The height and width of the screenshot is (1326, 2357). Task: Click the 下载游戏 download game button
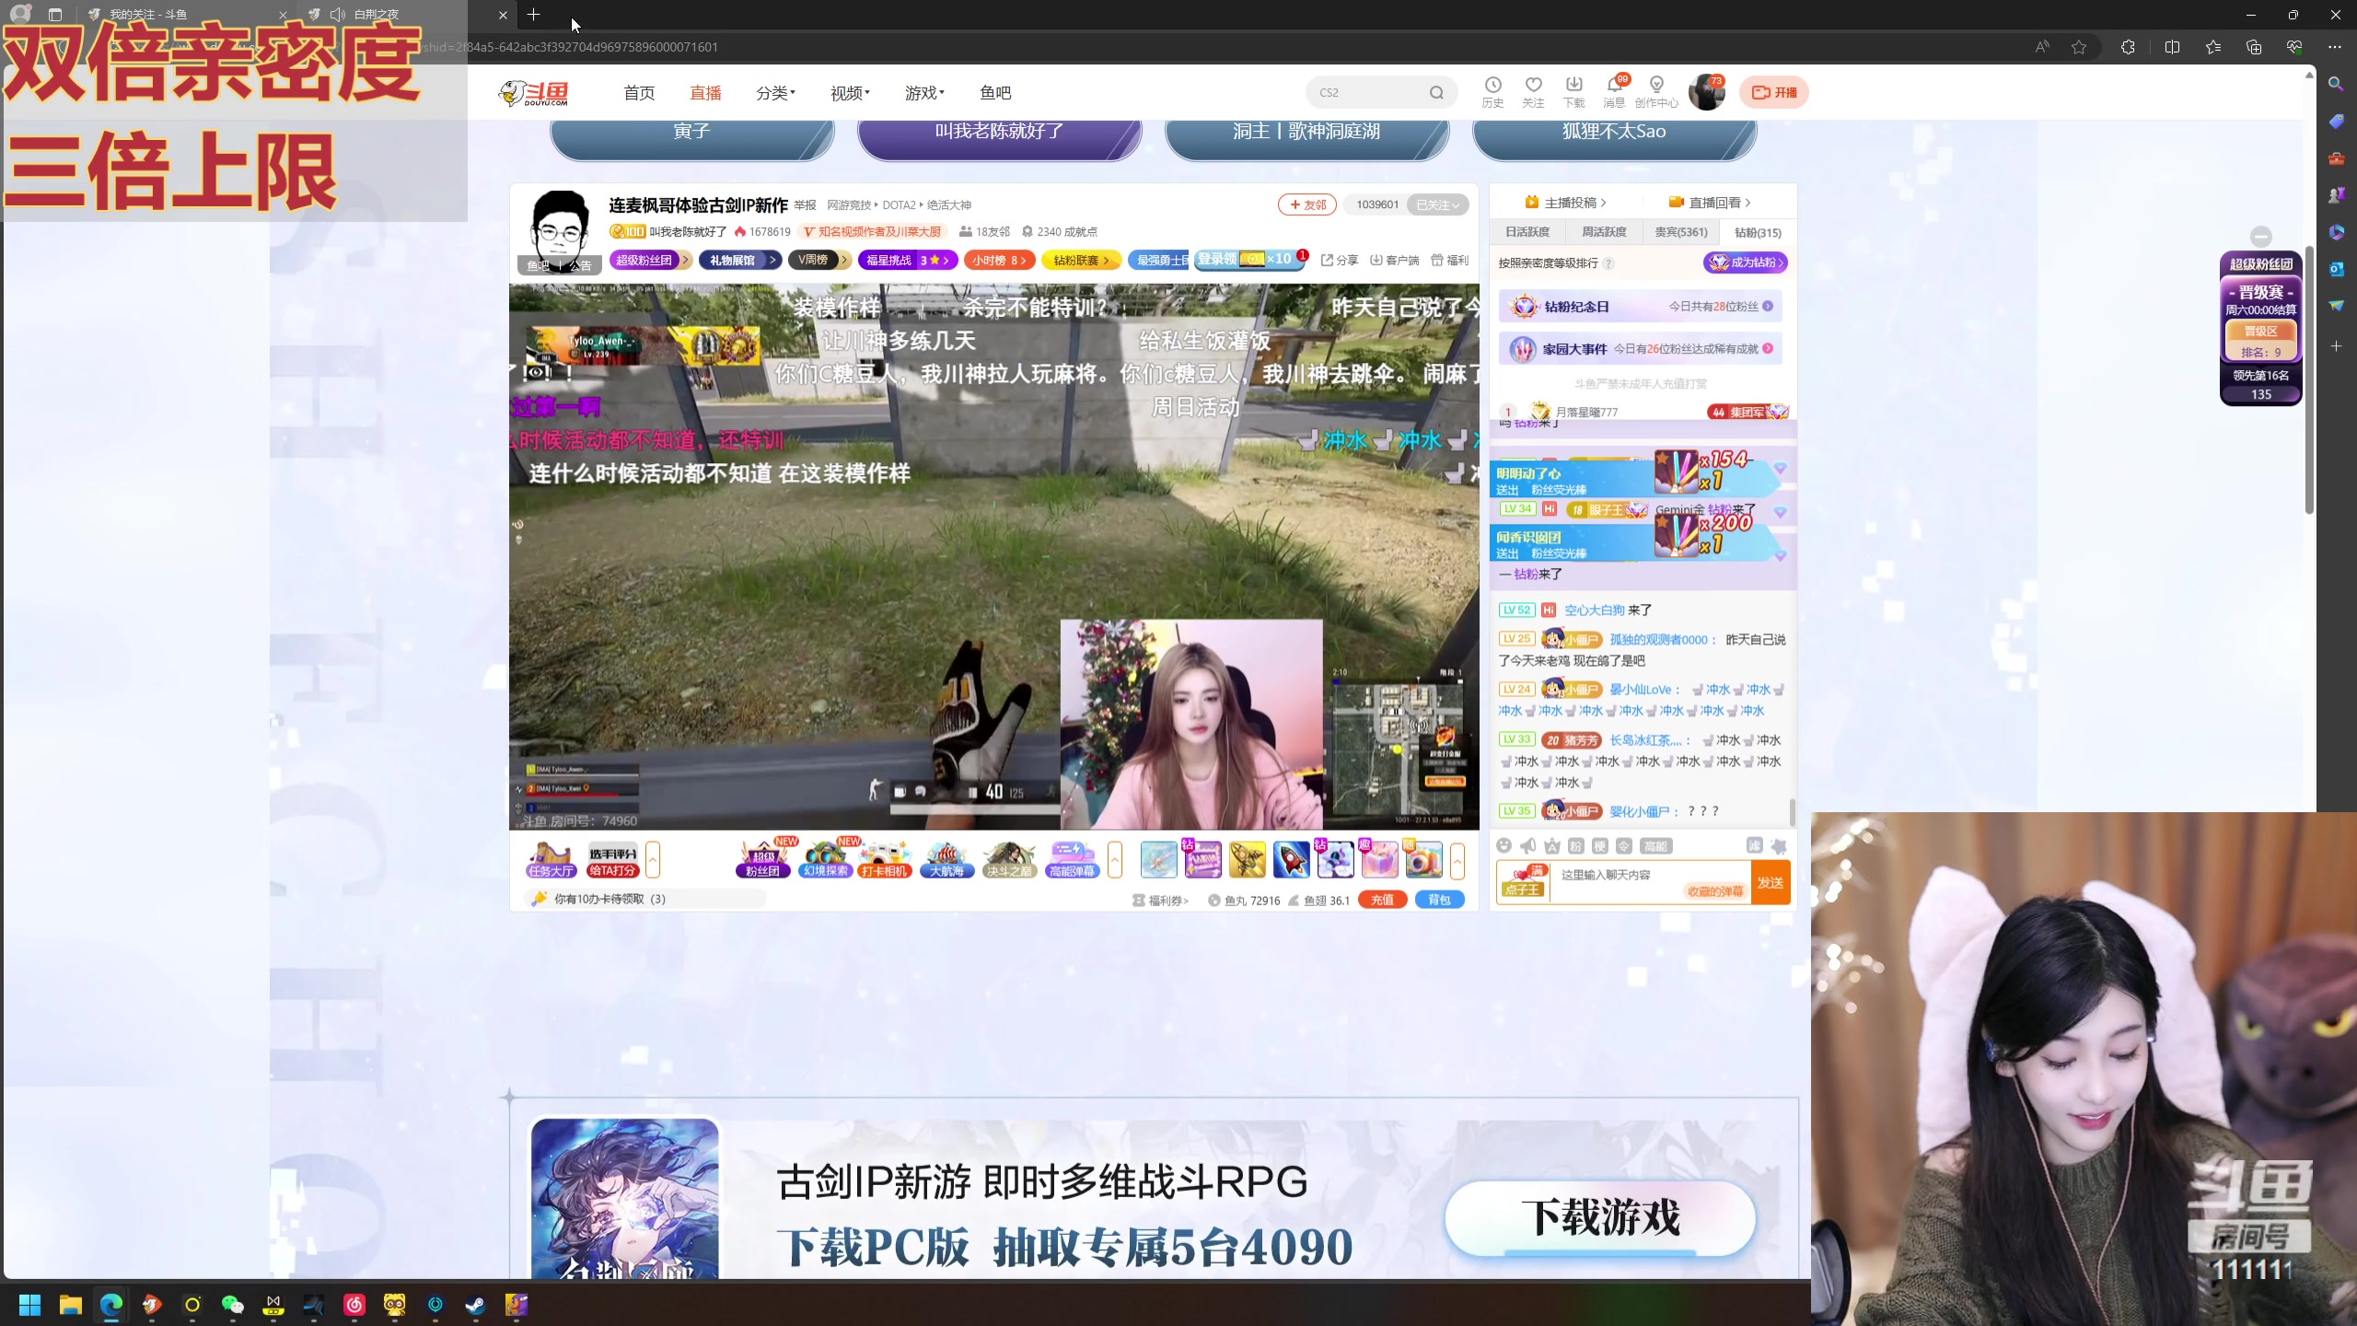[x=1602, y=1215]
